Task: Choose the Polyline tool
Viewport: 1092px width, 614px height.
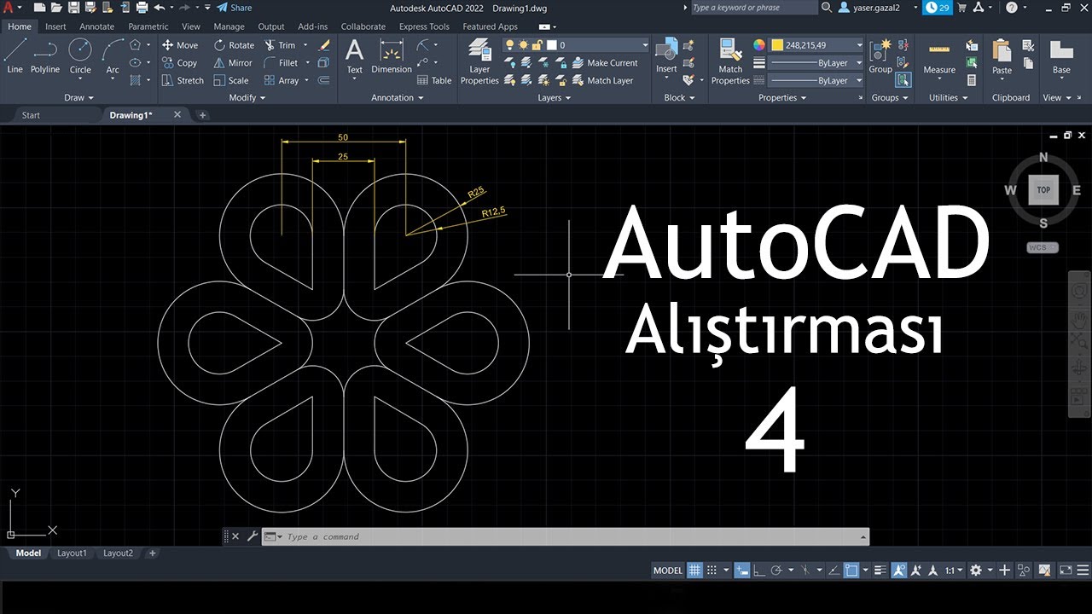Action: pos(45,56)
